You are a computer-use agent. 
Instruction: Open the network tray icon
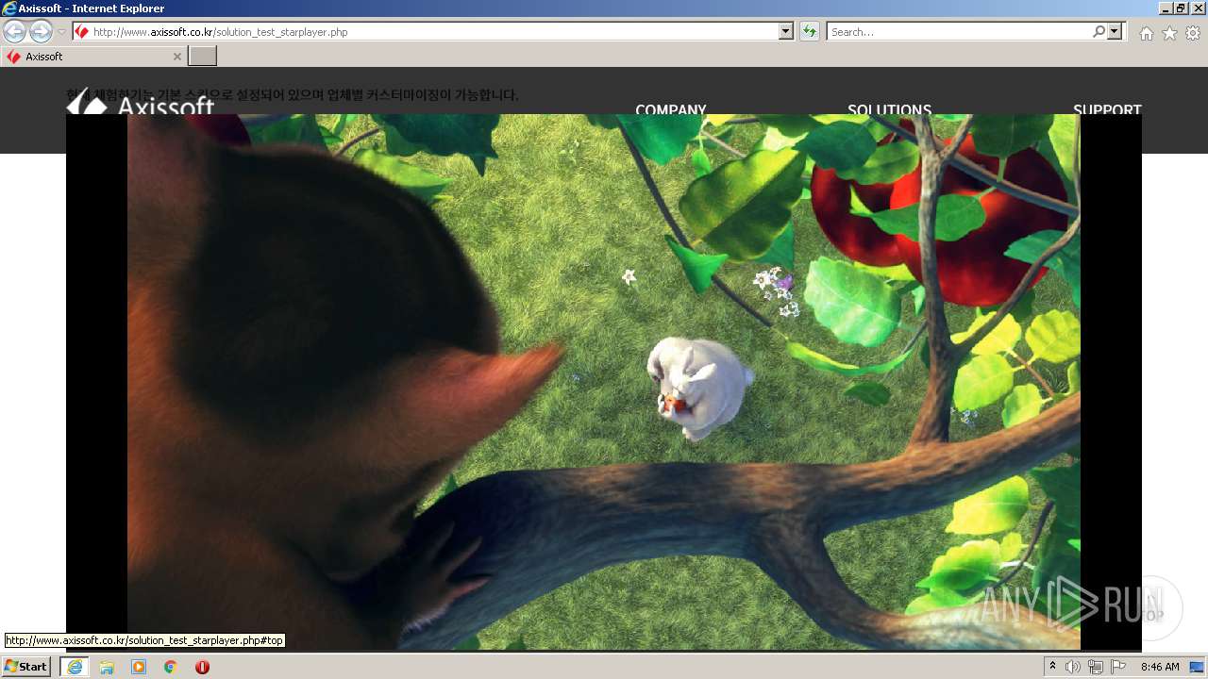pyautogui.click(x=1096, y=667)
